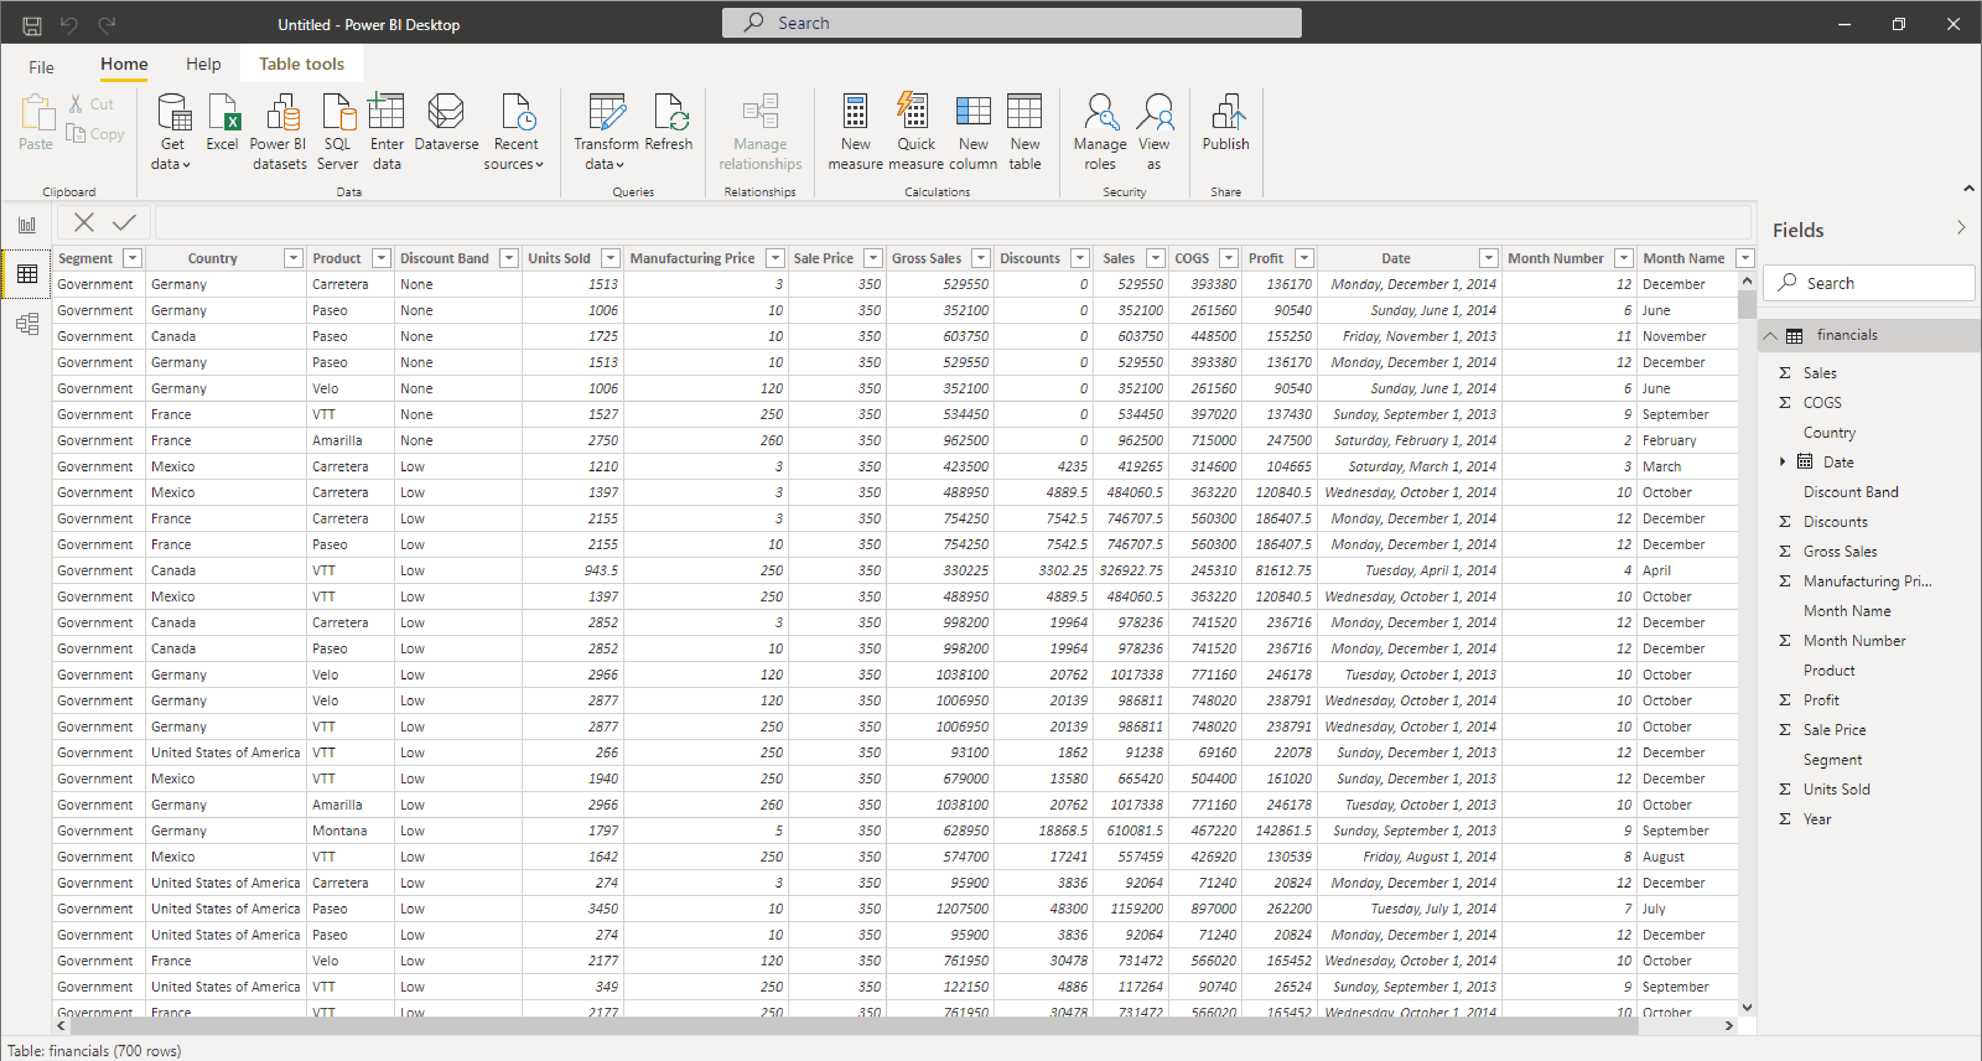Select Profit field in Fields pane
The width and height of the screenshot is (1982, 1061).
coord(1820,699)
